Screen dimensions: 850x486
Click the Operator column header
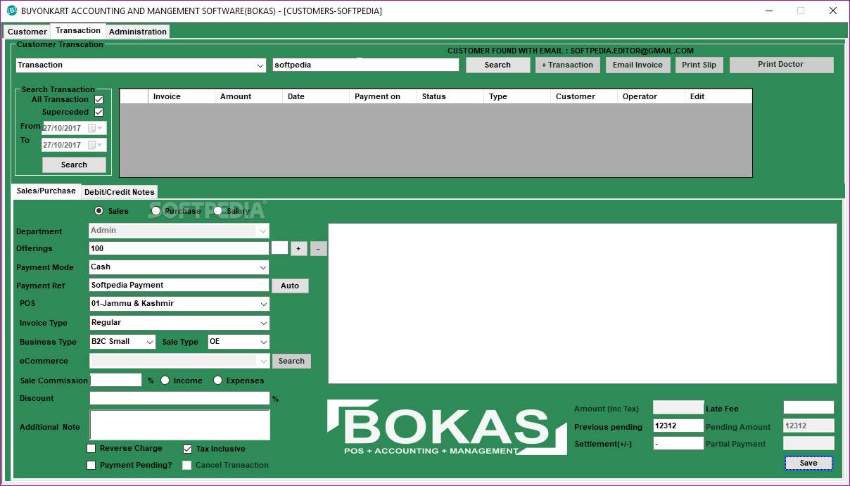tap(651, 96)
